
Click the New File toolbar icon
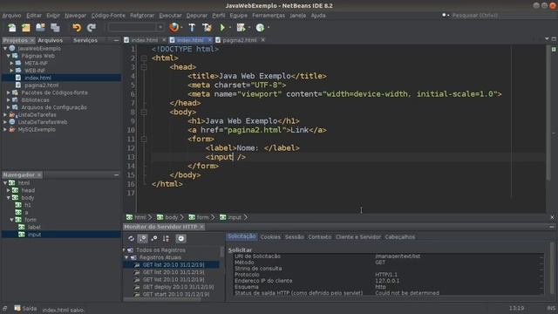11,27
